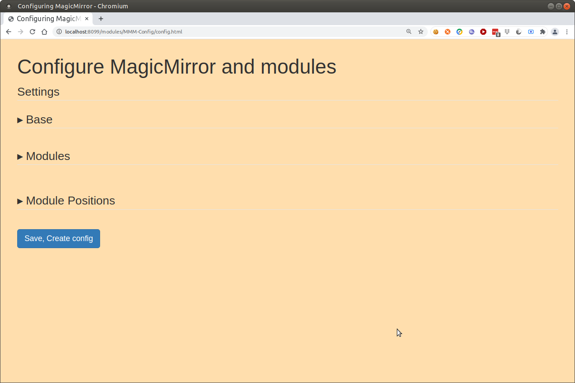Screen dimensions: 575x383
Task: Reload the configuration page
Action: pos(32,32)
